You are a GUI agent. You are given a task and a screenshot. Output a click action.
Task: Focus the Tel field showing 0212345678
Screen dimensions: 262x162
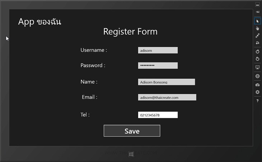pos(158,115)
